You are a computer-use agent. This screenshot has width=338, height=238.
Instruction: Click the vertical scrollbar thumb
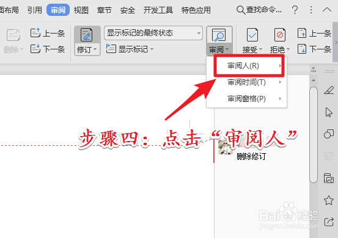[314, 135]
